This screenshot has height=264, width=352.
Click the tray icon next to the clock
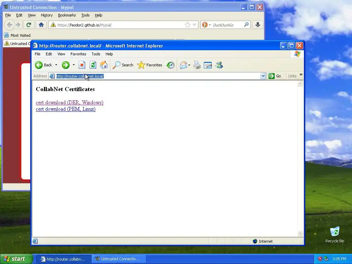(327, 259)
